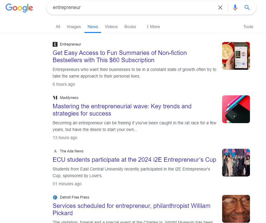Switch to the Books tab
Viewport: 266px width, 223px height.
coord(130,27)
